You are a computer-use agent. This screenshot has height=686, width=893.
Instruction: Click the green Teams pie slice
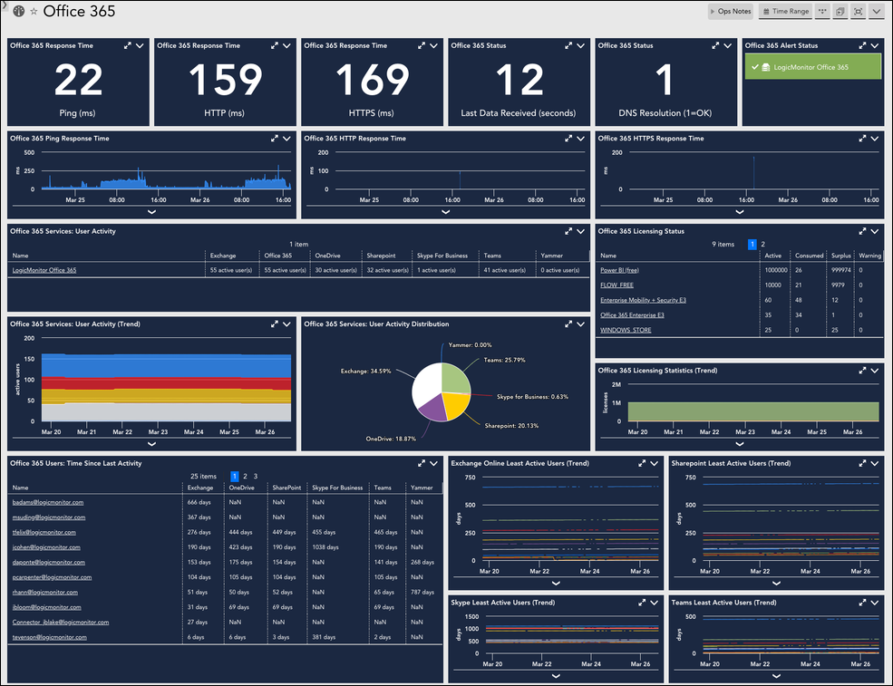455,379
